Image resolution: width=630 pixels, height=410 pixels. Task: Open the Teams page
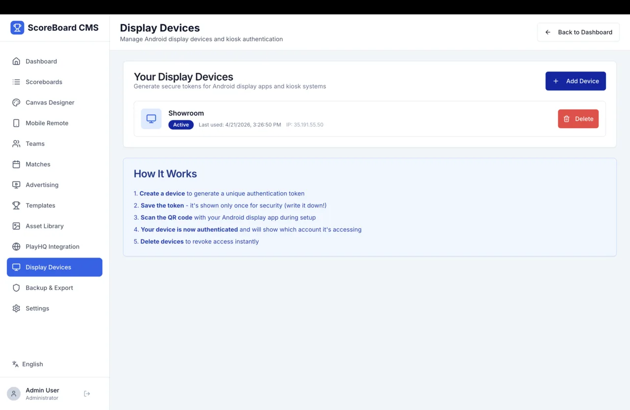(x=34, y=143)
